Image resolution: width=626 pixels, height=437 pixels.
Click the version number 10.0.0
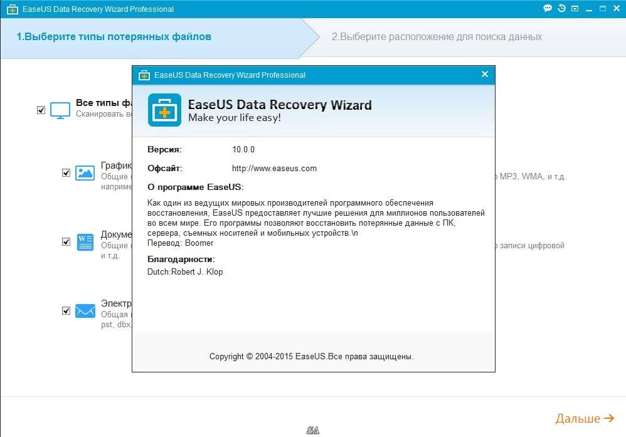point(243,150)
